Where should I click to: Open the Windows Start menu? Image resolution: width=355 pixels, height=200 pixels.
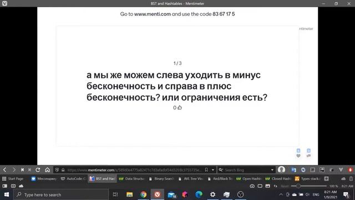pyautogui.click(x=7, y=194)
